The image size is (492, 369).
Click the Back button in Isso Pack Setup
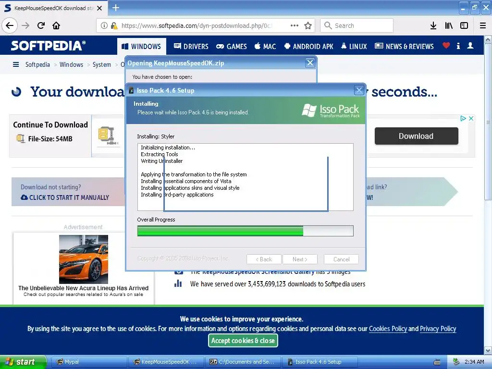264,259
